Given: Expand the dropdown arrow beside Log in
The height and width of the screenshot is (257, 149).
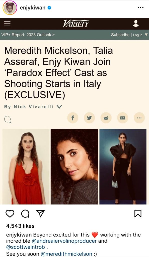Looking at the screenshot, I should tap(146, 35).
